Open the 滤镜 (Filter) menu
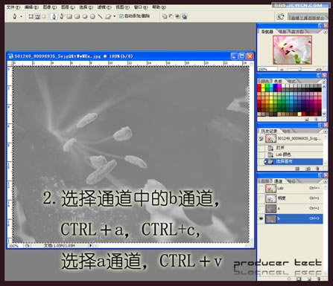 (104, 7)
